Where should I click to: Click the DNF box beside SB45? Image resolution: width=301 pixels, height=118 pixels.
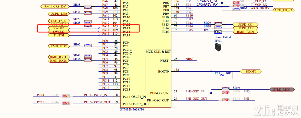click(x=66, y=96)
